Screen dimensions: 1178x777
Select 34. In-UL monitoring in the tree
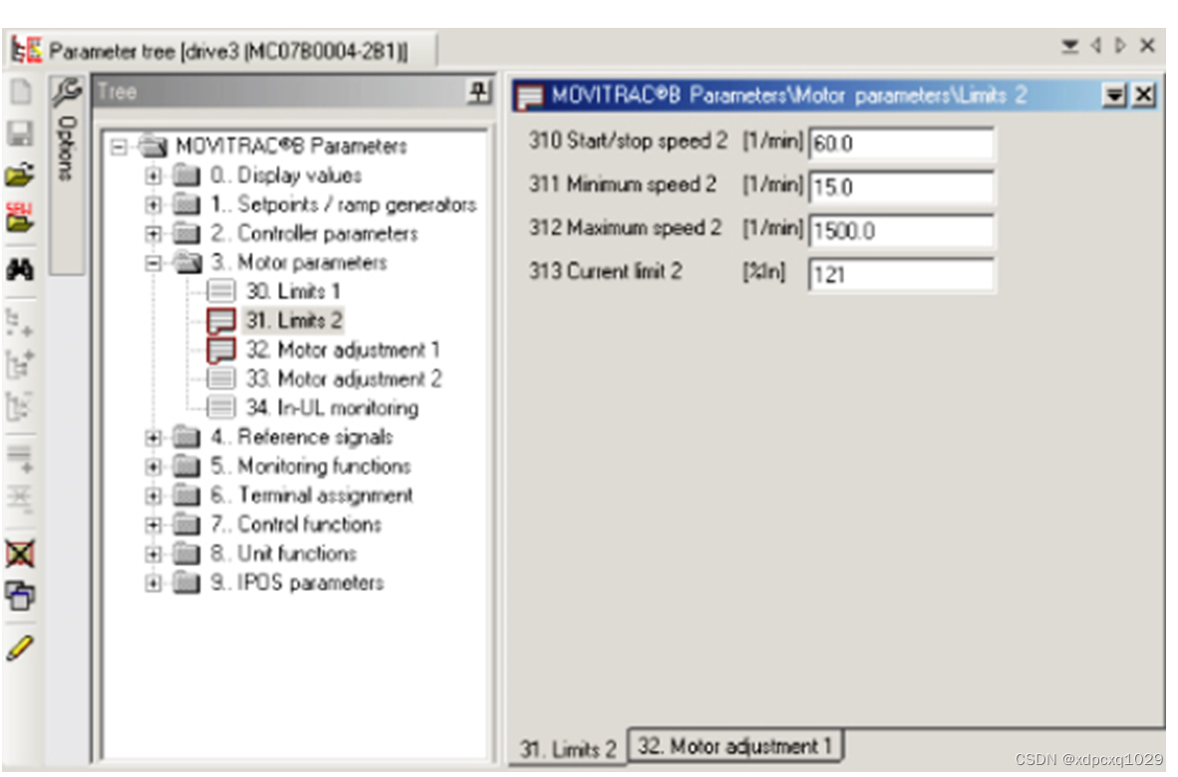pos(332,407)
